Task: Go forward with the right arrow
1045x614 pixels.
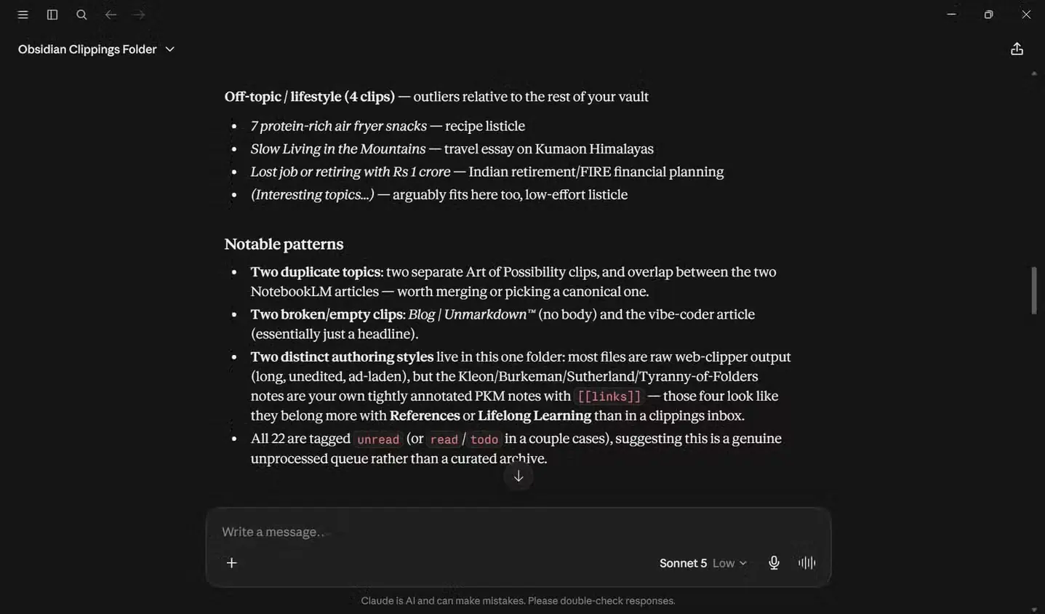Action: [139, 15]
